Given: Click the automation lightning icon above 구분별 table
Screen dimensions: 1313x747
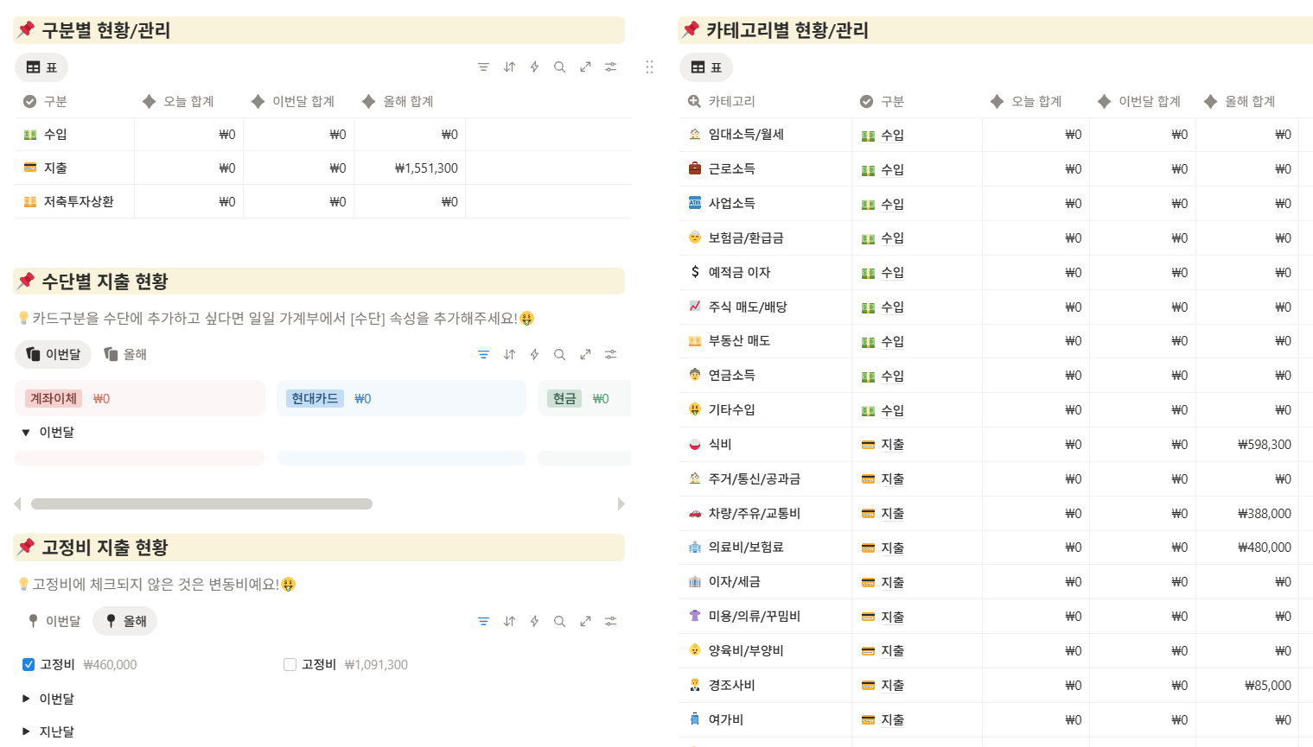Looking at the screenshot, I should coord(534,66).
